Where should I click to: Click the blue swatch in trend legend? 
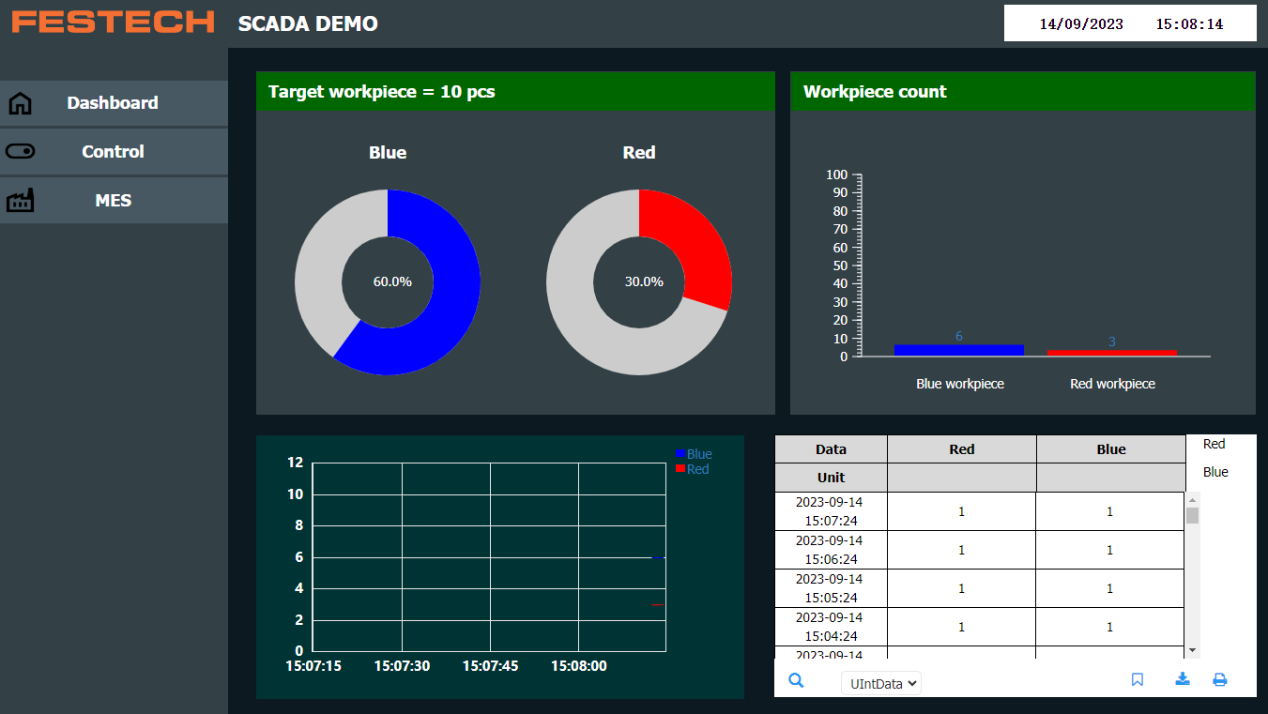tap(680, 454)
